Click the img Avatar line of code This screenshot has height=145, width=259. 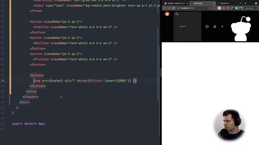85,81
